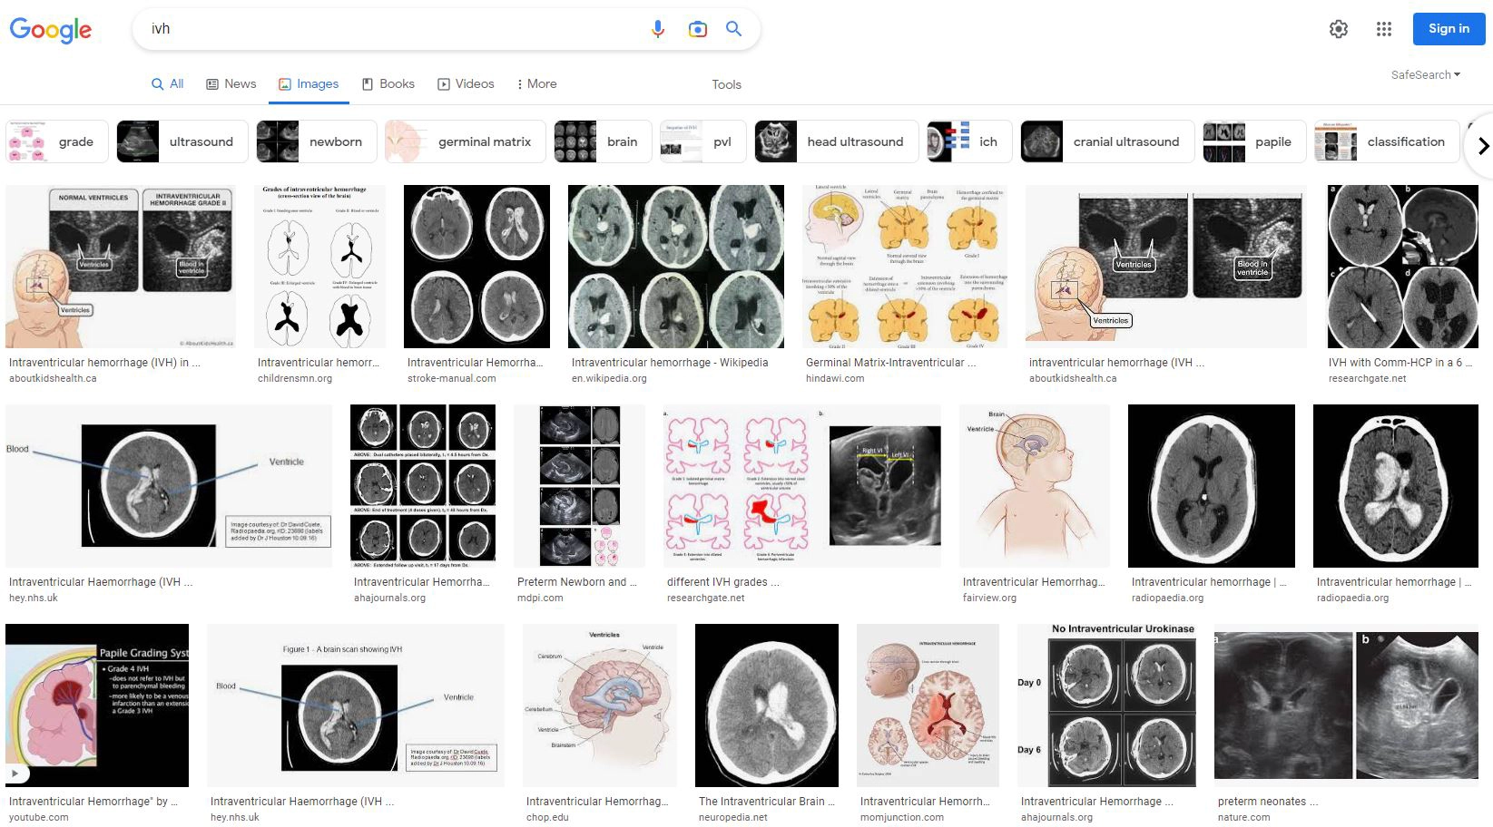The width and height of the screenshot is (1493, 827).
Task: Select the brain suggestion chip
Action: click(603, 141)
